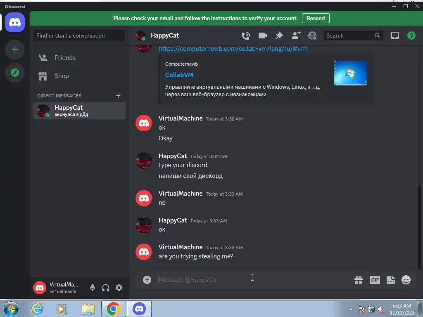Image resolution: width=423 pixels, height=317 pixels.
Task: Select HappyCat direct message conversation
Action: pos(79,111)
